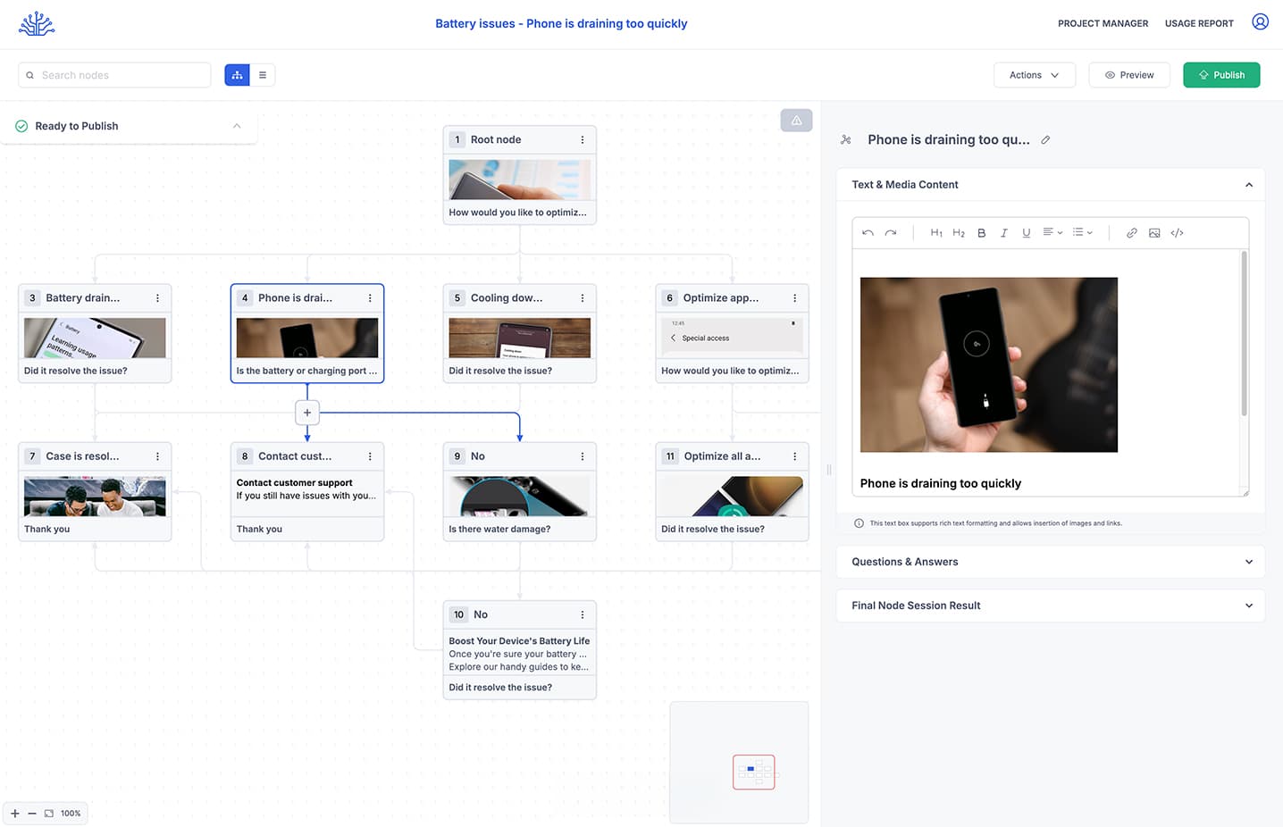Insert a hyperlink in the text editor
The image size is (1283, 827).
point(1132,232)
